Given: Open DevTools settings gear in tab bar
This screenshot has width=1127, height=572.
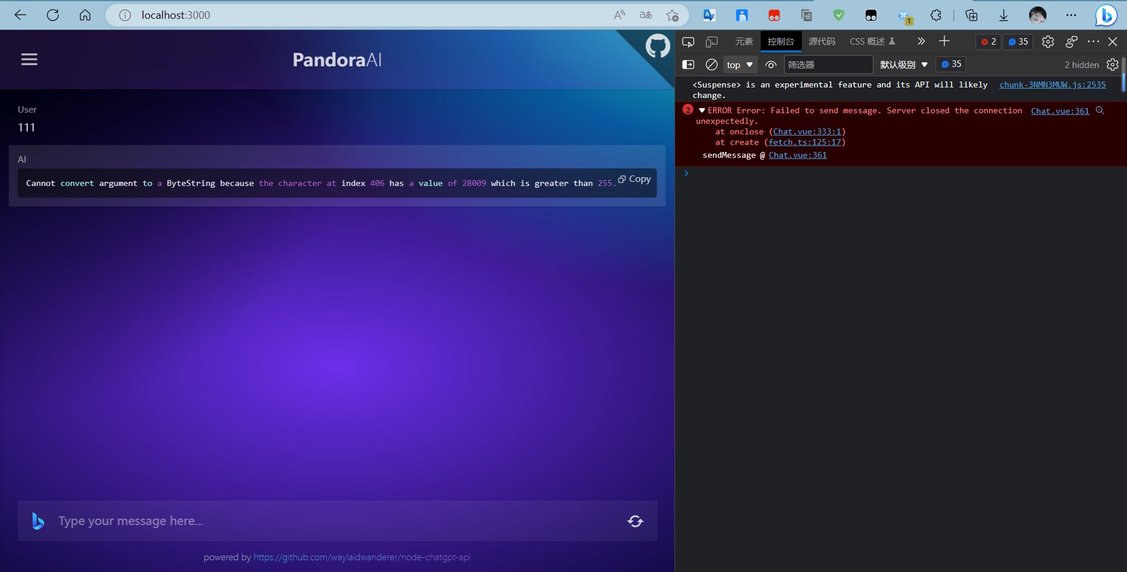Looking at the screenshot, I should pos(1048,42).
